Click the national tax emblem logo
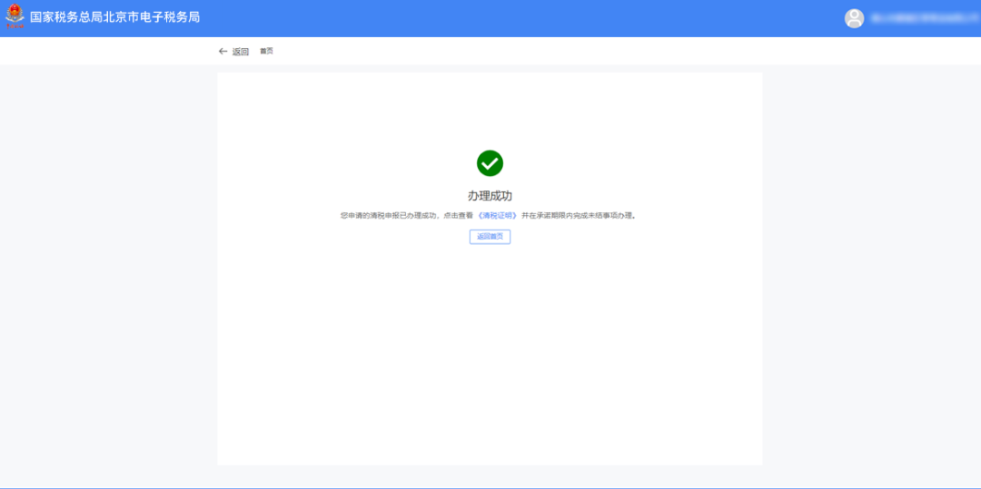Viewport: 981px width, 489px height. [x=15, y=17]
